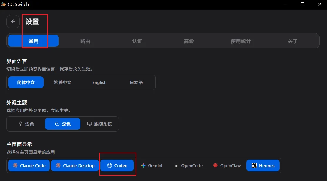327x181 pixels.
Task: Click the OpenCode square icon
Action: (x=176, y=166)
